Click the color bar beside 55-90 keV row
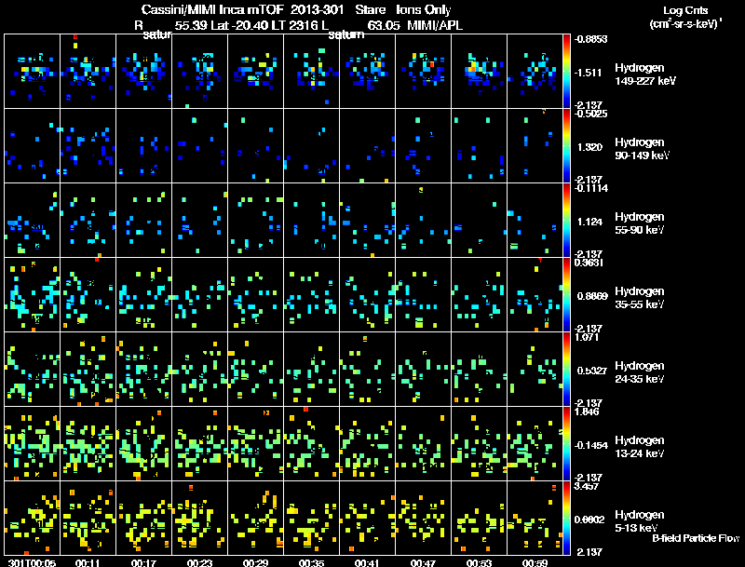The height and width of the screenshot is (567, 745). (x=566, y=221)
